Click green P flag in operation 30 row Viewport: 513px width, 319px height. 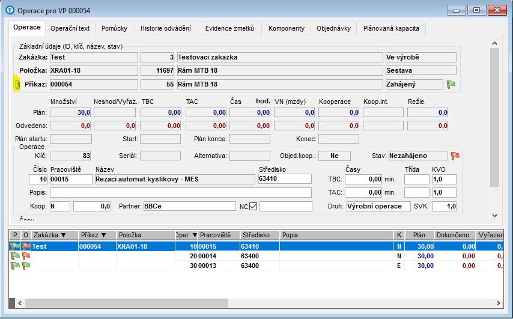coord(15,266)
